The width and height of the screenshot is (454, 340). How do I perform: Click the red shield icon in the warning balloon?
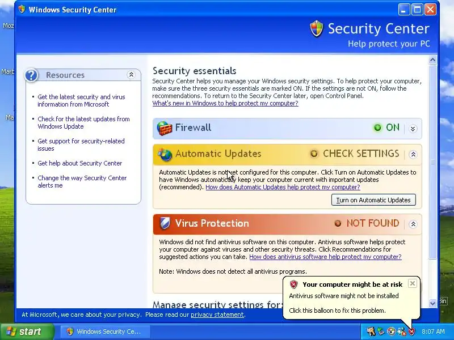click(x=293, y=284)
